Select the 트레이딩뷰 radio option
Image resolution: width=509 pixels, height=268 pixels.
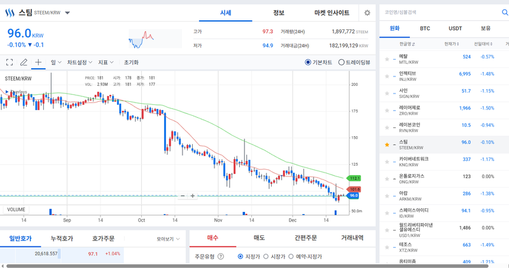click(x=342, y=62)
